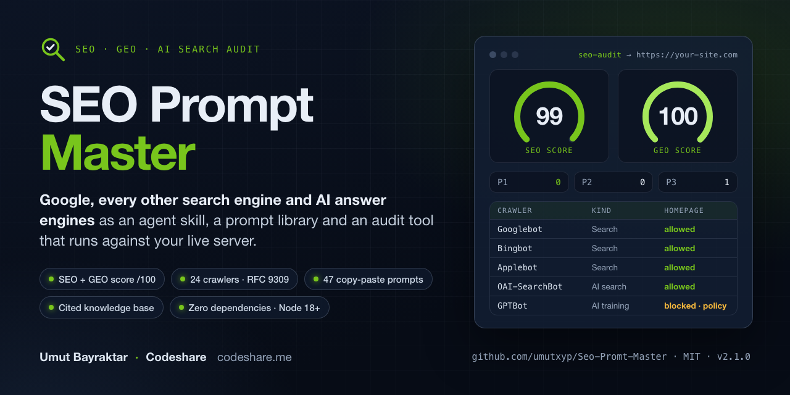Click 'AI training' kind for GPTBot
This screenshot has height=395, width=790.
[610, 306]
